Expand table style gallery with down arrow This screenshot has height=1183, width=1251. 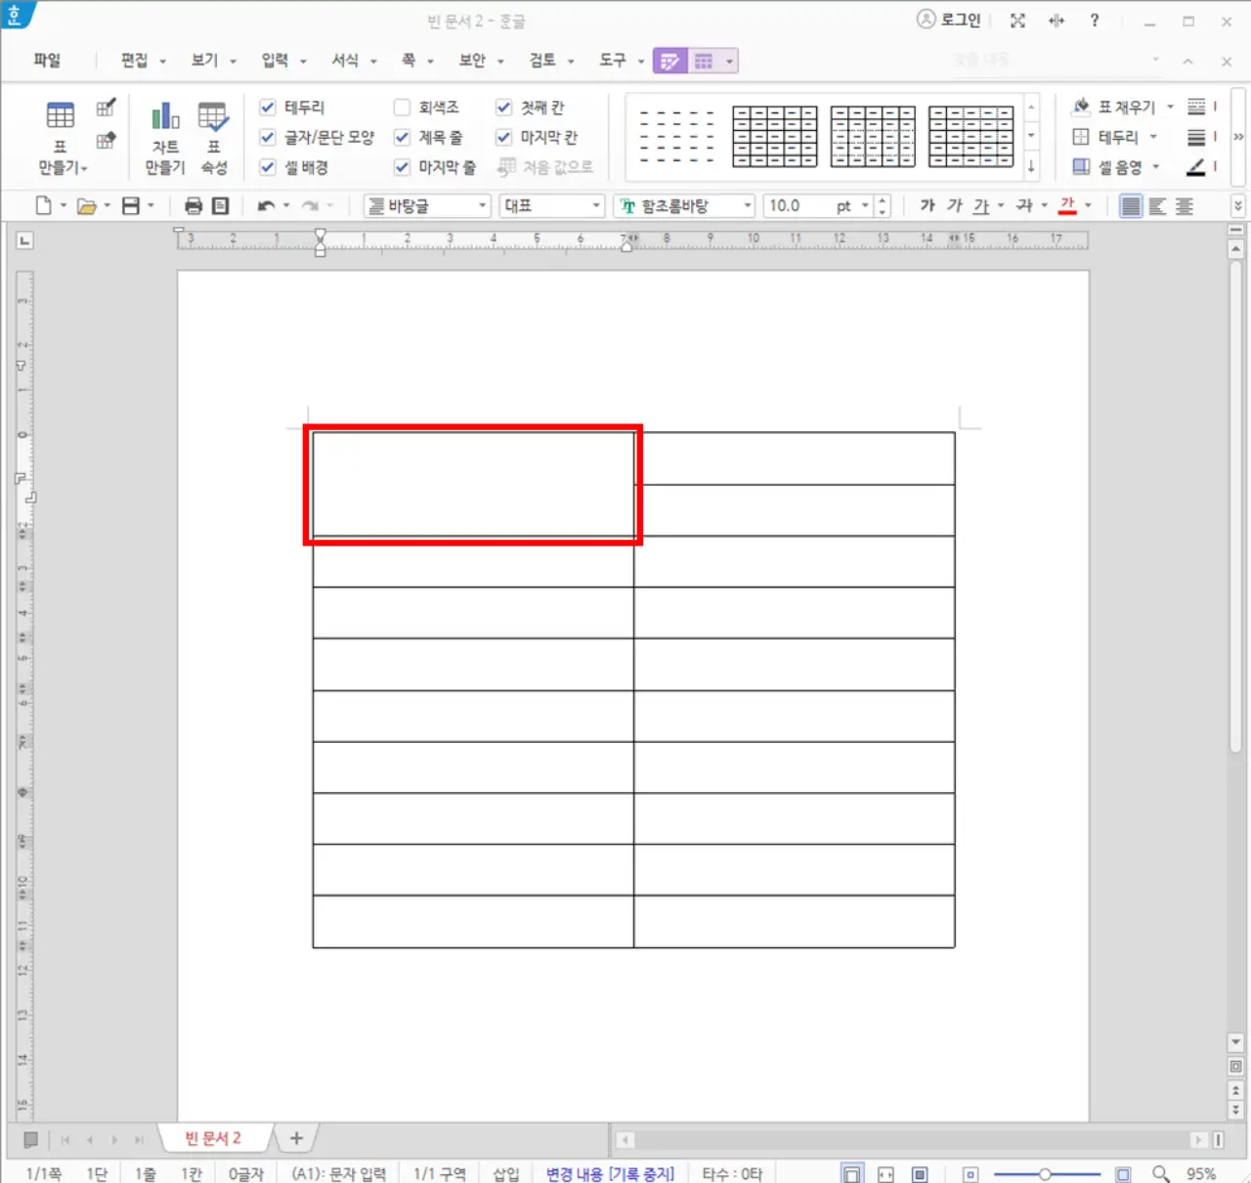(x=1031, y=167)
